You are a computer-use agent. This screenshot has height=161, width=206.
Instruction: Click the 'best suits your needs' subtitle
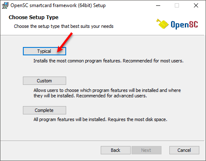tap(64, 26)
